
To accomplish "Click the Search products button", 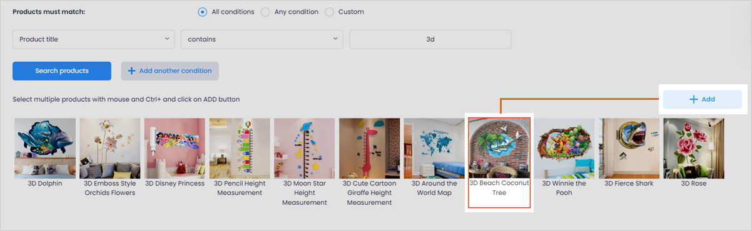I will tap(62, 71).
